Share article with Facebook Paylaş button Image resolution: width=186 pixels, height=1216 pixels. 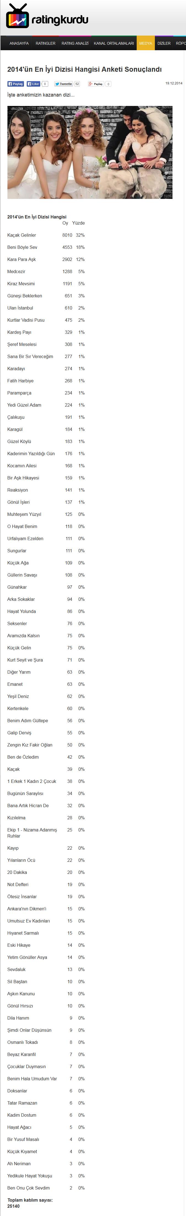tap(16, 84)
